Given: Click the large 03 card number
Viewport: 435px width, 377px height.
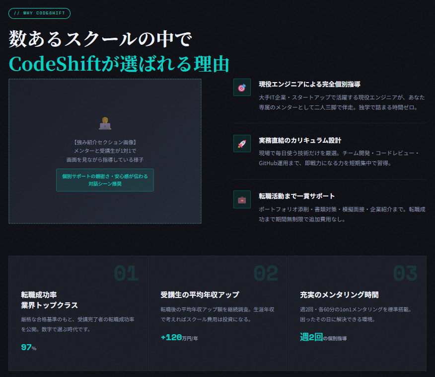Looking at the screenshot, I should click(x=405, y=274).
